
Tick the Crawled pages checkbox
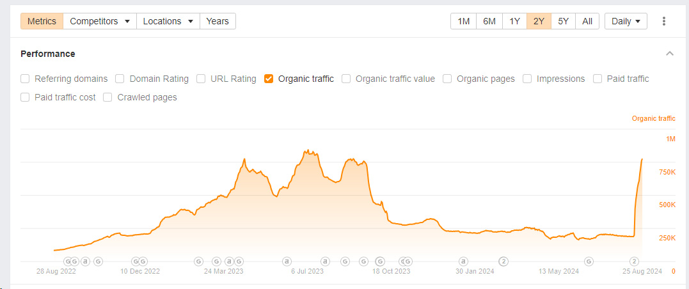click(108, 98)
